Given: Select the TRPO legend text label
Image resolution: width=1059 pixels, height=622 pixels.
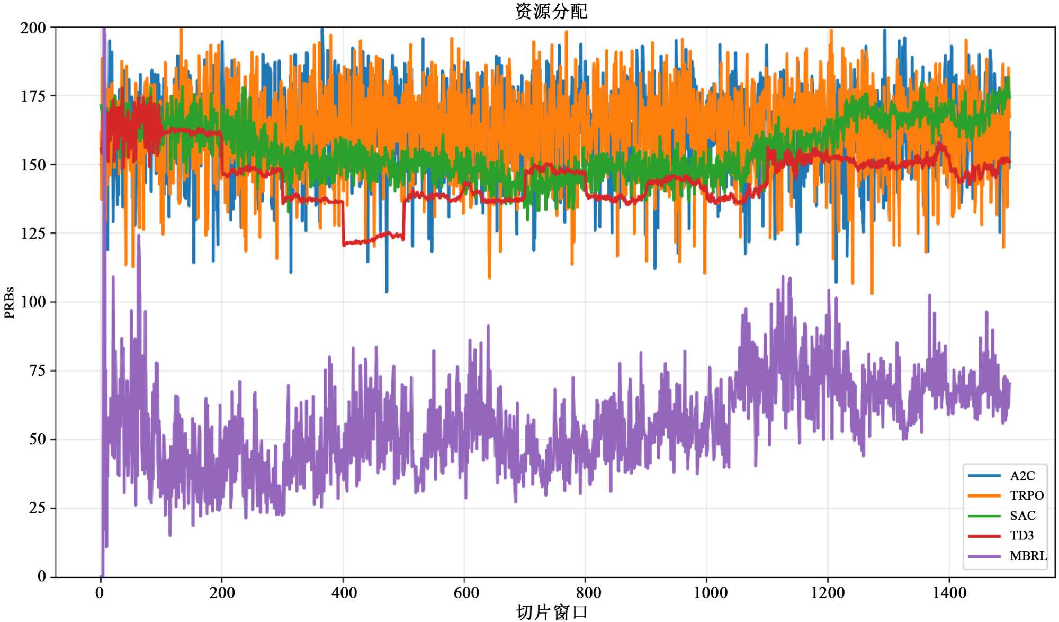Looking at the screenshot, I should pyautogui.click(x=1027, y=495).
